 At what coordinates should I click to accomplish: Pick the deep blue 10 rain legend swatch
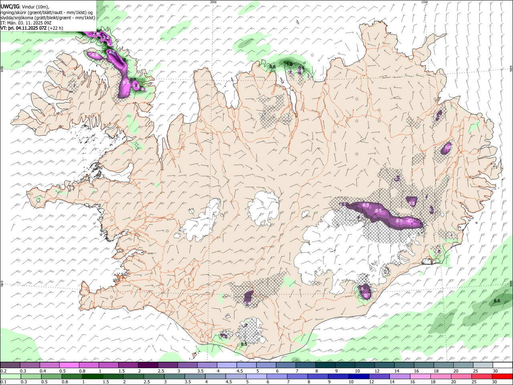[x=359, y=376]
